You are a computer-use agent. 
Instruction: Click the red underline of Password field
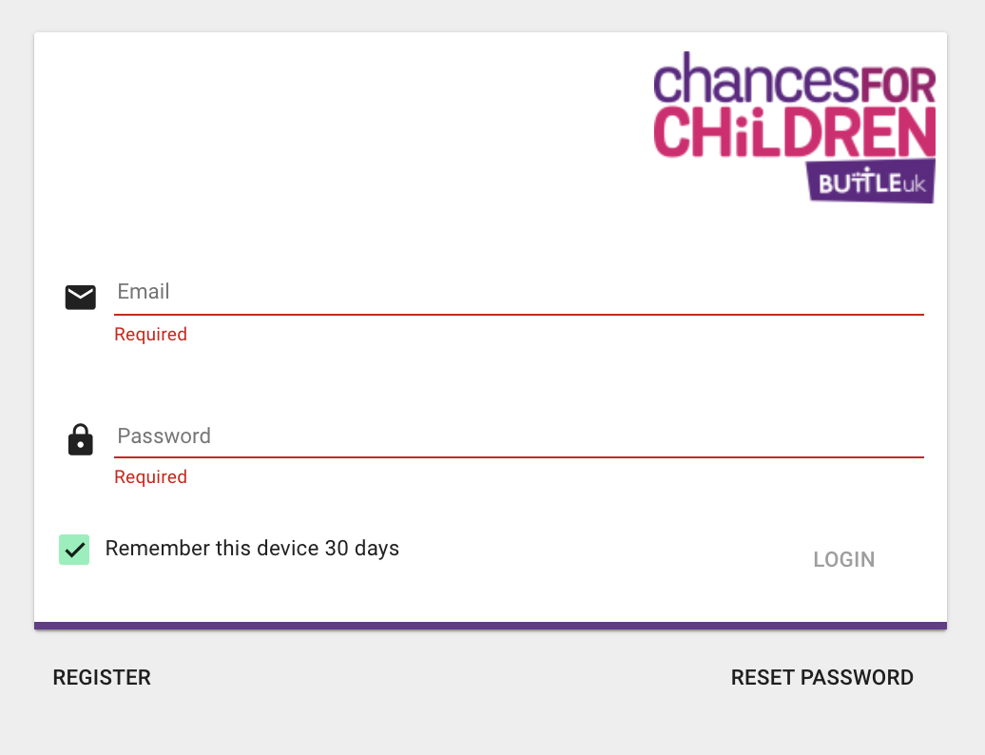pos(518,457)
